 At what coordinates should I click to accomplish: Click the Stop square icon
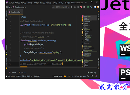[x=84, y=7]
